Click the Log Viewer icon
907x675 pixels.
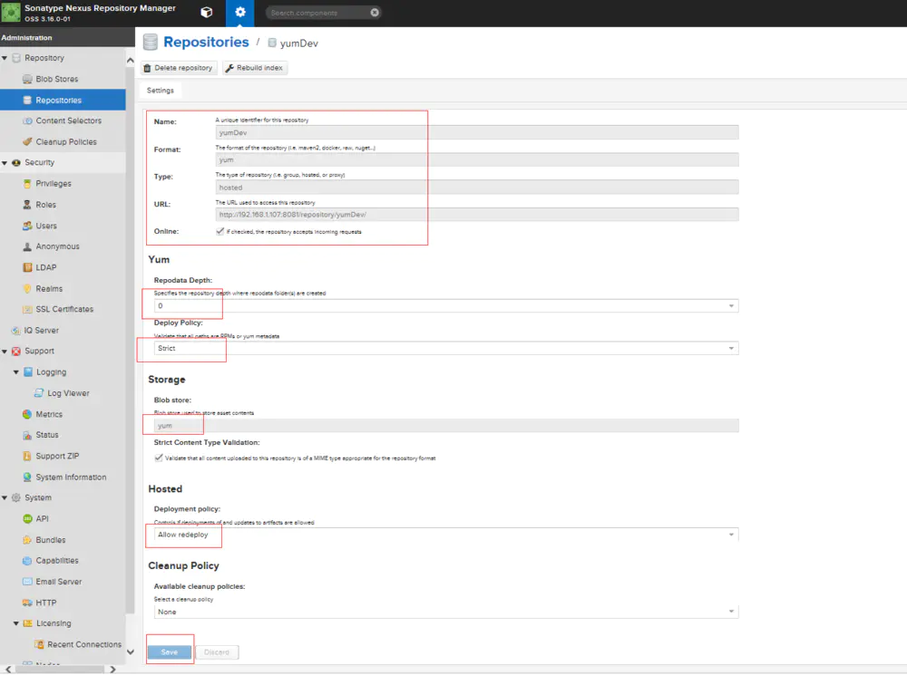coord(39,393)
